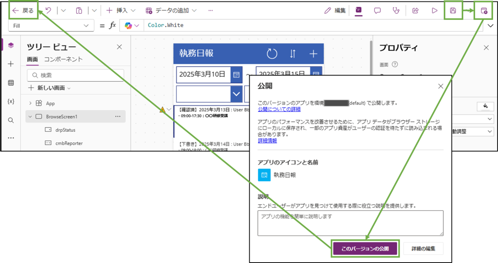Open the comments speech bubble icon

(377, 10)
